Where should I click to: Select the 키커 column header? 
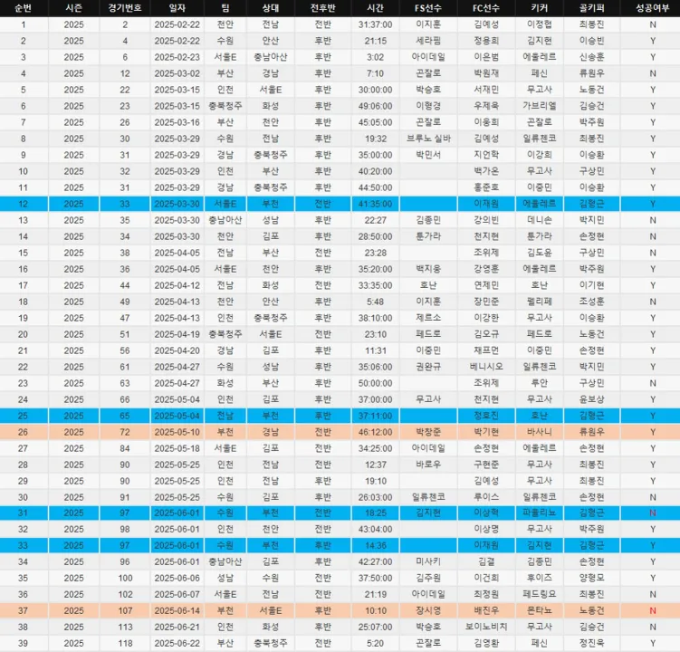(x=539, y=8)
